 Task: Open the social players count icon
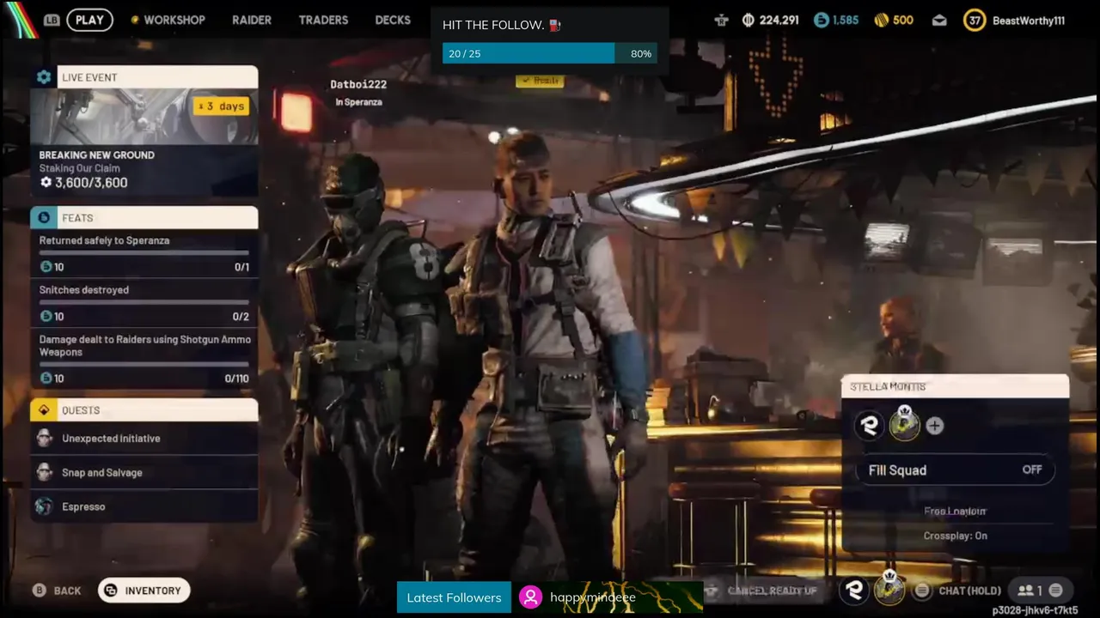tap(1030, 591)
